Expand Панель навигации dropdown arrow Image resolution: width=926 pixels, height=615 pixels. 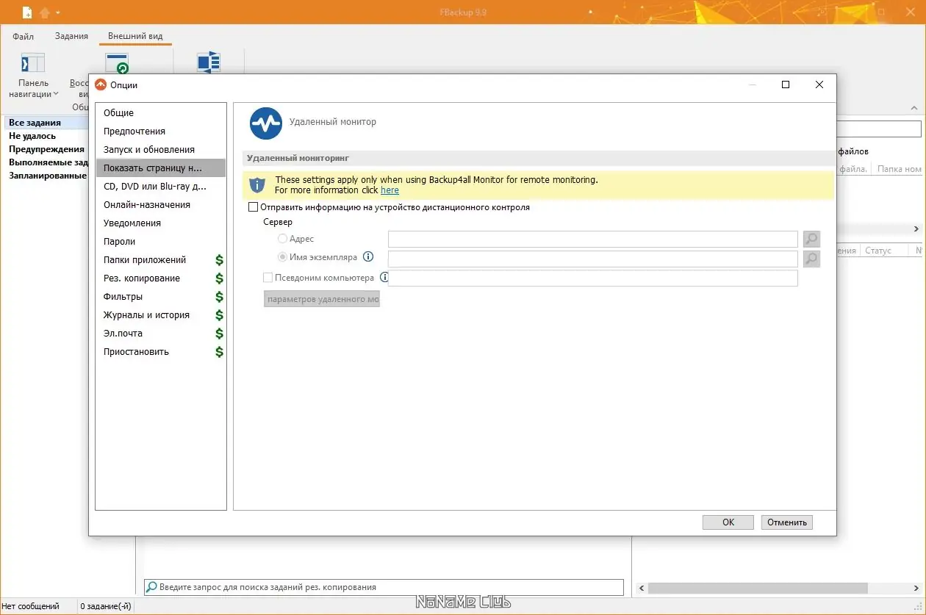click(56, 95)
